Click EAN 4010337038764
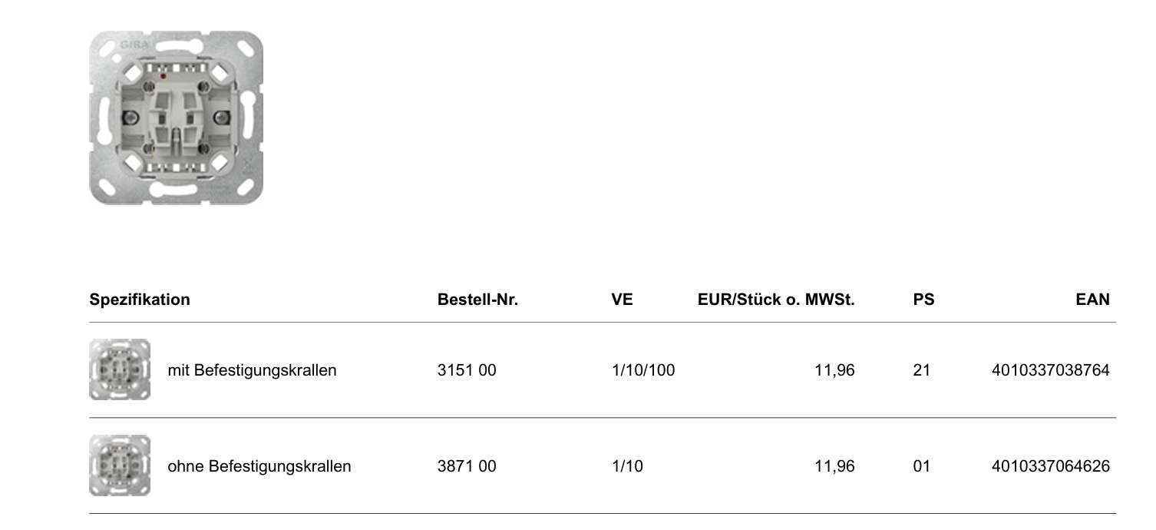1156x530 pixels. tap(1051, 370)
